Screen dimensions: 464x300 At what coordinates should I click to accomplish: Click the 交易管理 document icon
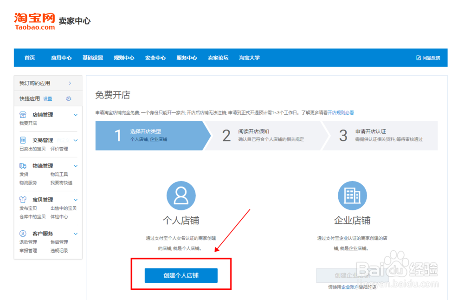23,140
